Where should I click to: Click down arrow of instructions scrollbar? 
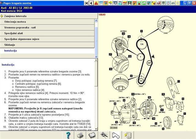[x=96, y=129]
